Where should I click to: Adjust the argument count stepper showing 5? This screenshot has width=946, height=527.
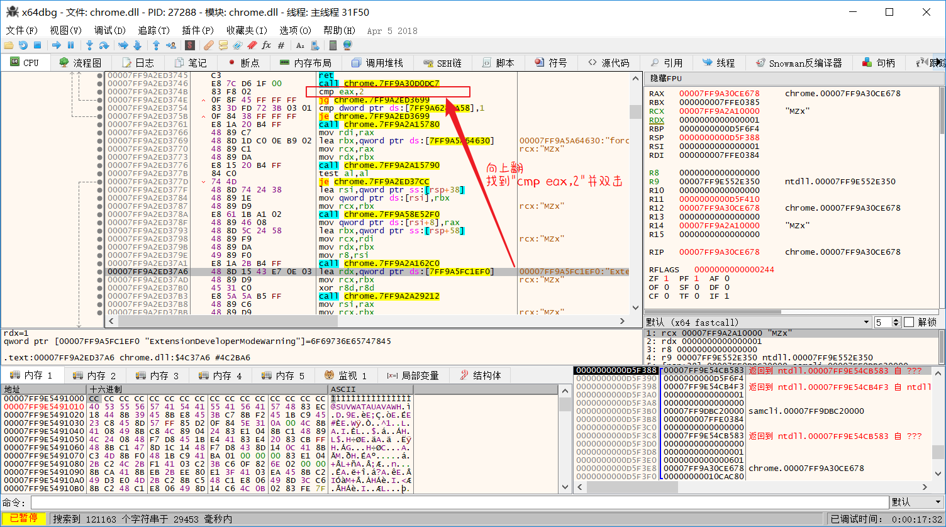tap(897, 322)
